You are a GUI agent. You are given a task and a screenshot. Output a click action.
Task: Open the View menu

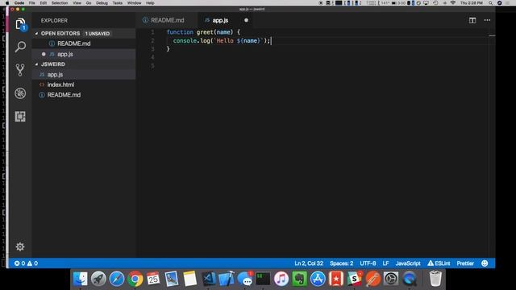[x=77, y=3]
